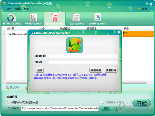The width and height of the screenshot is (155, 116).
Task: Click the orange 停止 status cell
Action: tap(138, 34)
